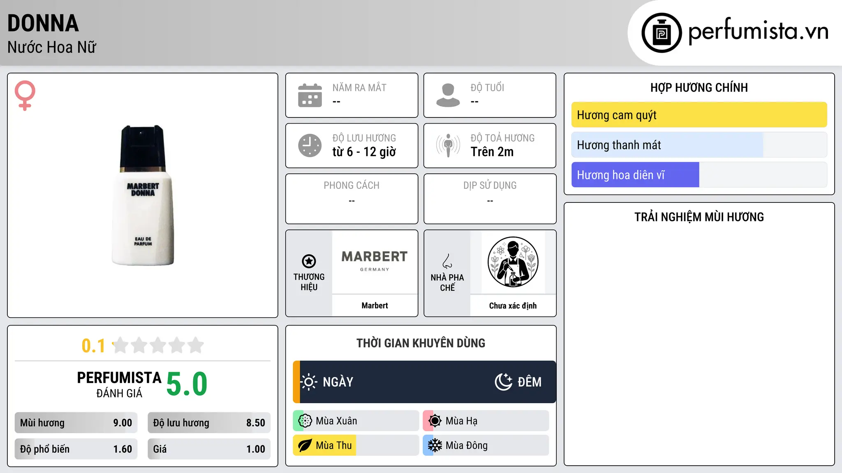Click the five-star rating row
Image resolution: width=842 pixels, height=473 pixels.
click(x=158, y=345)
